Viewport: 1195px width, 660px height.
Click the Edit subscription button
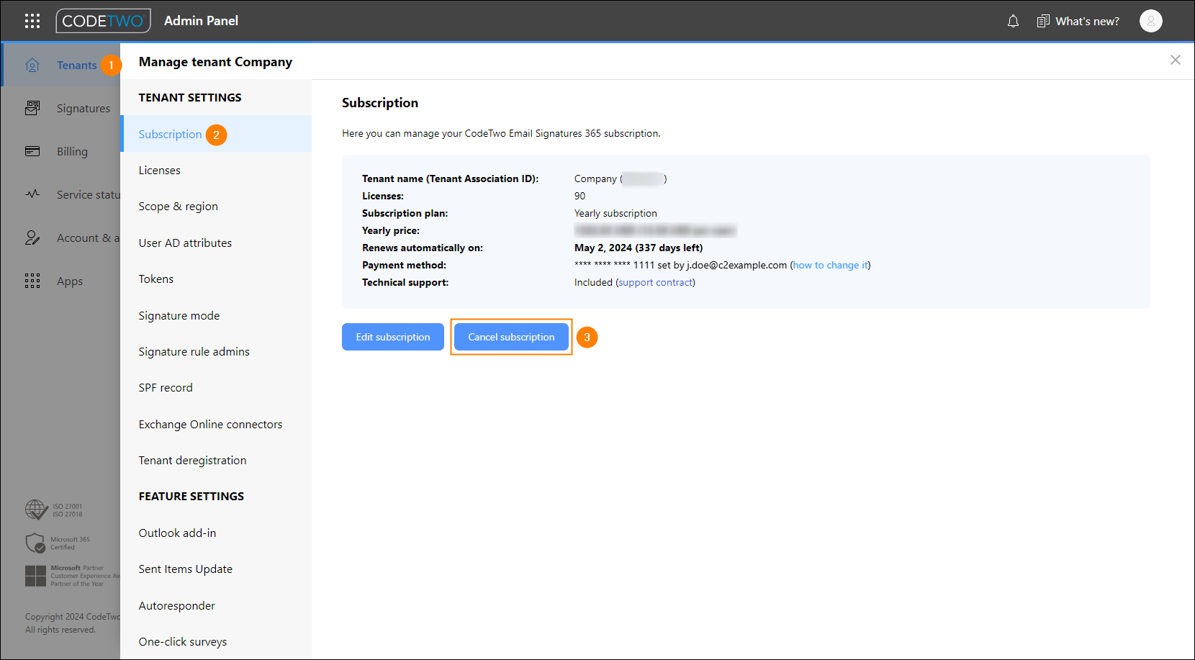(393, 337)
